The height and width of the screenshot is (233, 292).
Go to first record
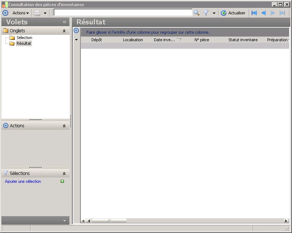coord(254,13)
